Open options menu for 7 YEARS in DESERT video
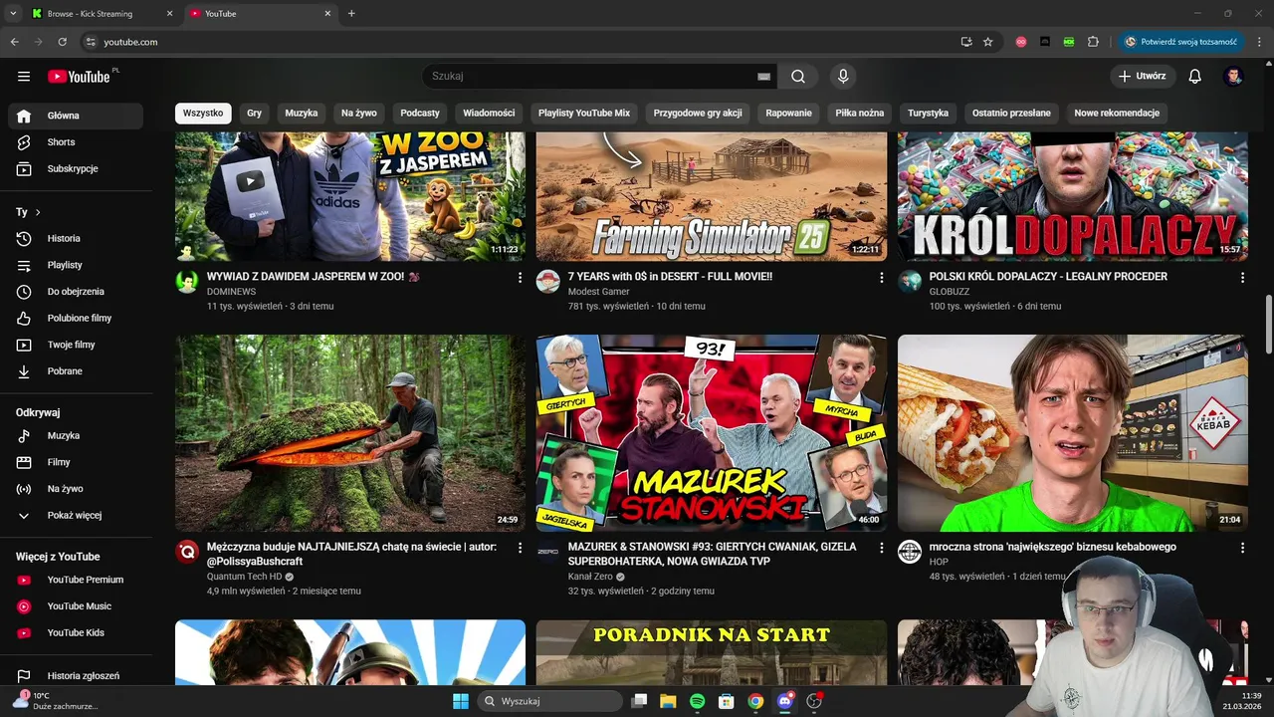1274x717 pixels. [881, 278]
